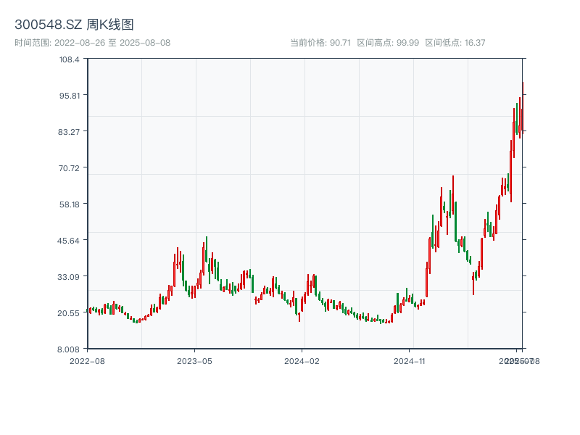This screenshot has height=435, width=580.
Task: Click x-axis label 2022-08
Action: click(87, 361)
